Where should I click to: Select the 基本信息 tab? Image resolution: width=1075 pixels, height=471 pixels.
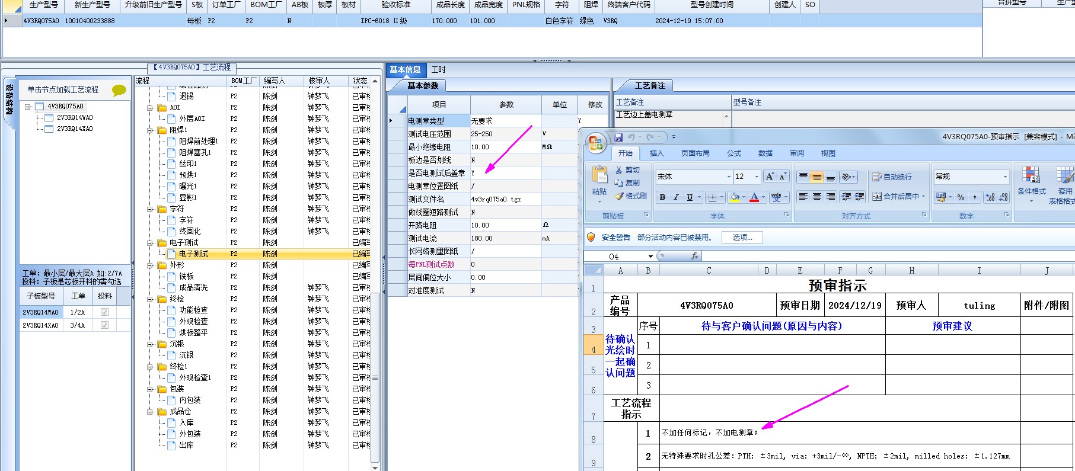(405, 70)
